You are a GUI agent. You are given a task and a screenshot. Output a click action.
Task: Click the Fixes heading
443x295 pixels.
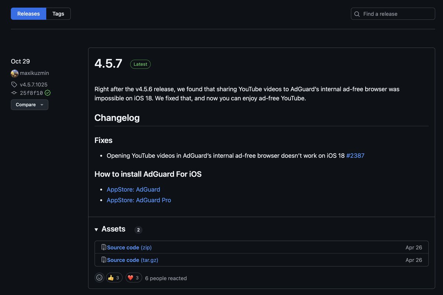tap(103, 140)
